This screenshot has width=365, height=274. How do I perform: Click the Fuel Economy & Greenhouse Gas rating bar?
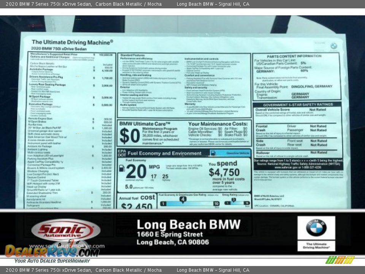[x=189, y=203]
